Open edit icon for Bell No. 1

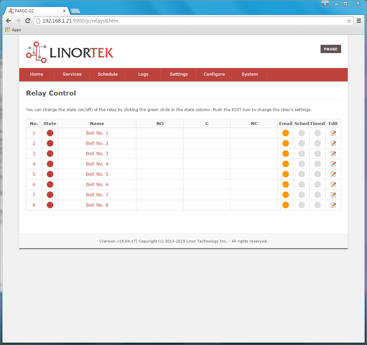(333, 133)
